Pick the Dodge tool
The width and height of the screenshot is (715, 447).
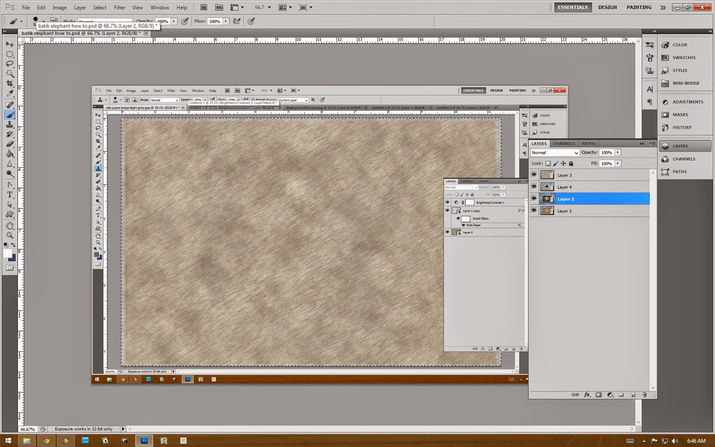9,173
